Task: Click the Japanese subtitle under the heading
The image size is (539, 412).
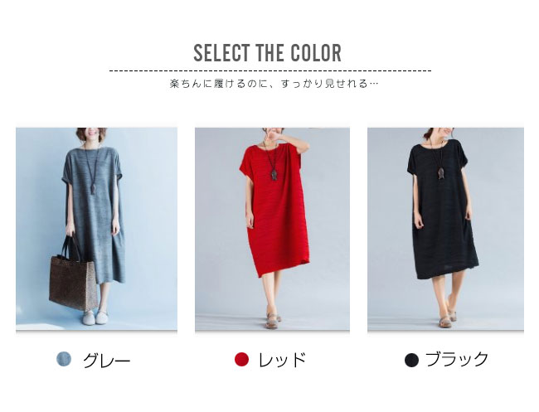Action: (x=274, y=84)
